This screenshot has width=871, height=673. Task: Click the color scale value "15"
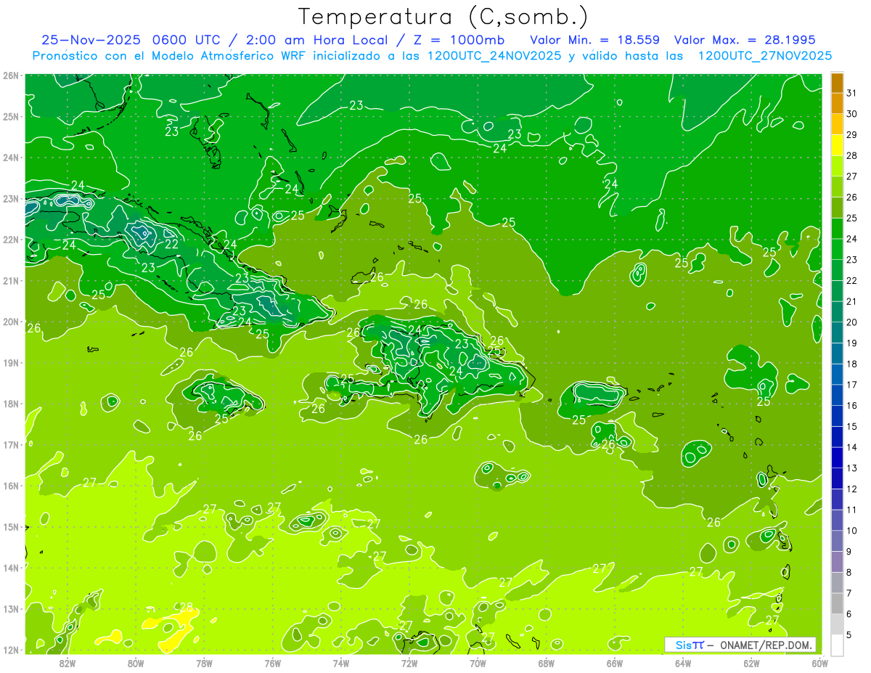851,427
